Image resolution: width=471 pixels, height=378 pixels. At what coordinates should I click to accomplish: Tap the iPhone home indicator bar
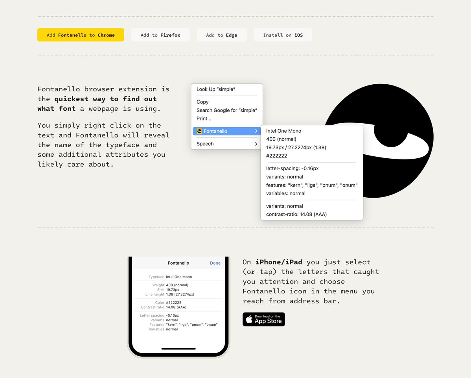pyautogui.click(x=178, y=348)
